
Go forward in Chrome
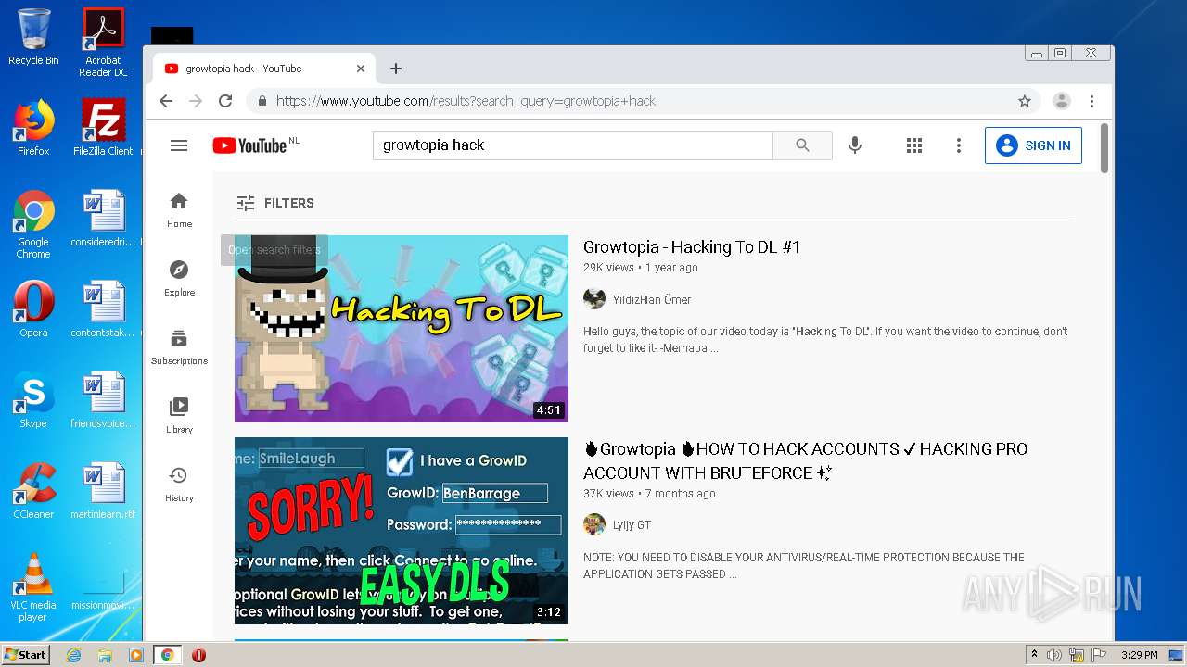coord(196,101)
